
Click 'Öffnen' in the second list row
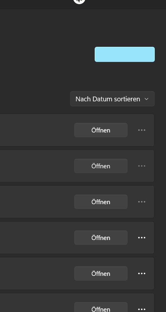(x=101, y=166)
